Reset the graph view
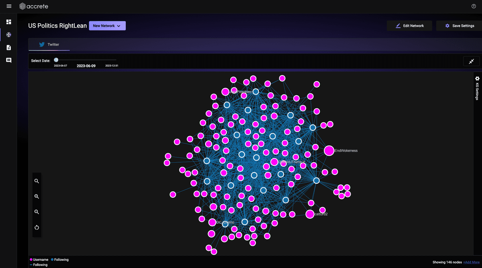482x268 pixels. [37, 227]
